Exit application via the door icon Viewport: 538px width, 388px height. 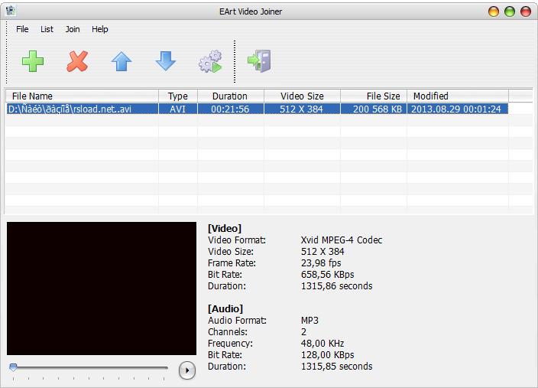(x=259, y=60)
